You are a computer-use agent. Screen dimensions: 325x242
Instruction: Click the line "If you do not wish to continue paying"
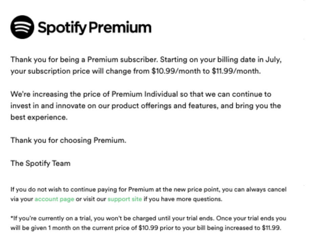(148, 189)
